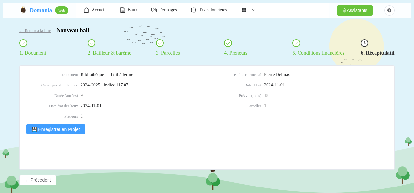Click the step 5 Conditions financières checkmark

tap(296, 43)
